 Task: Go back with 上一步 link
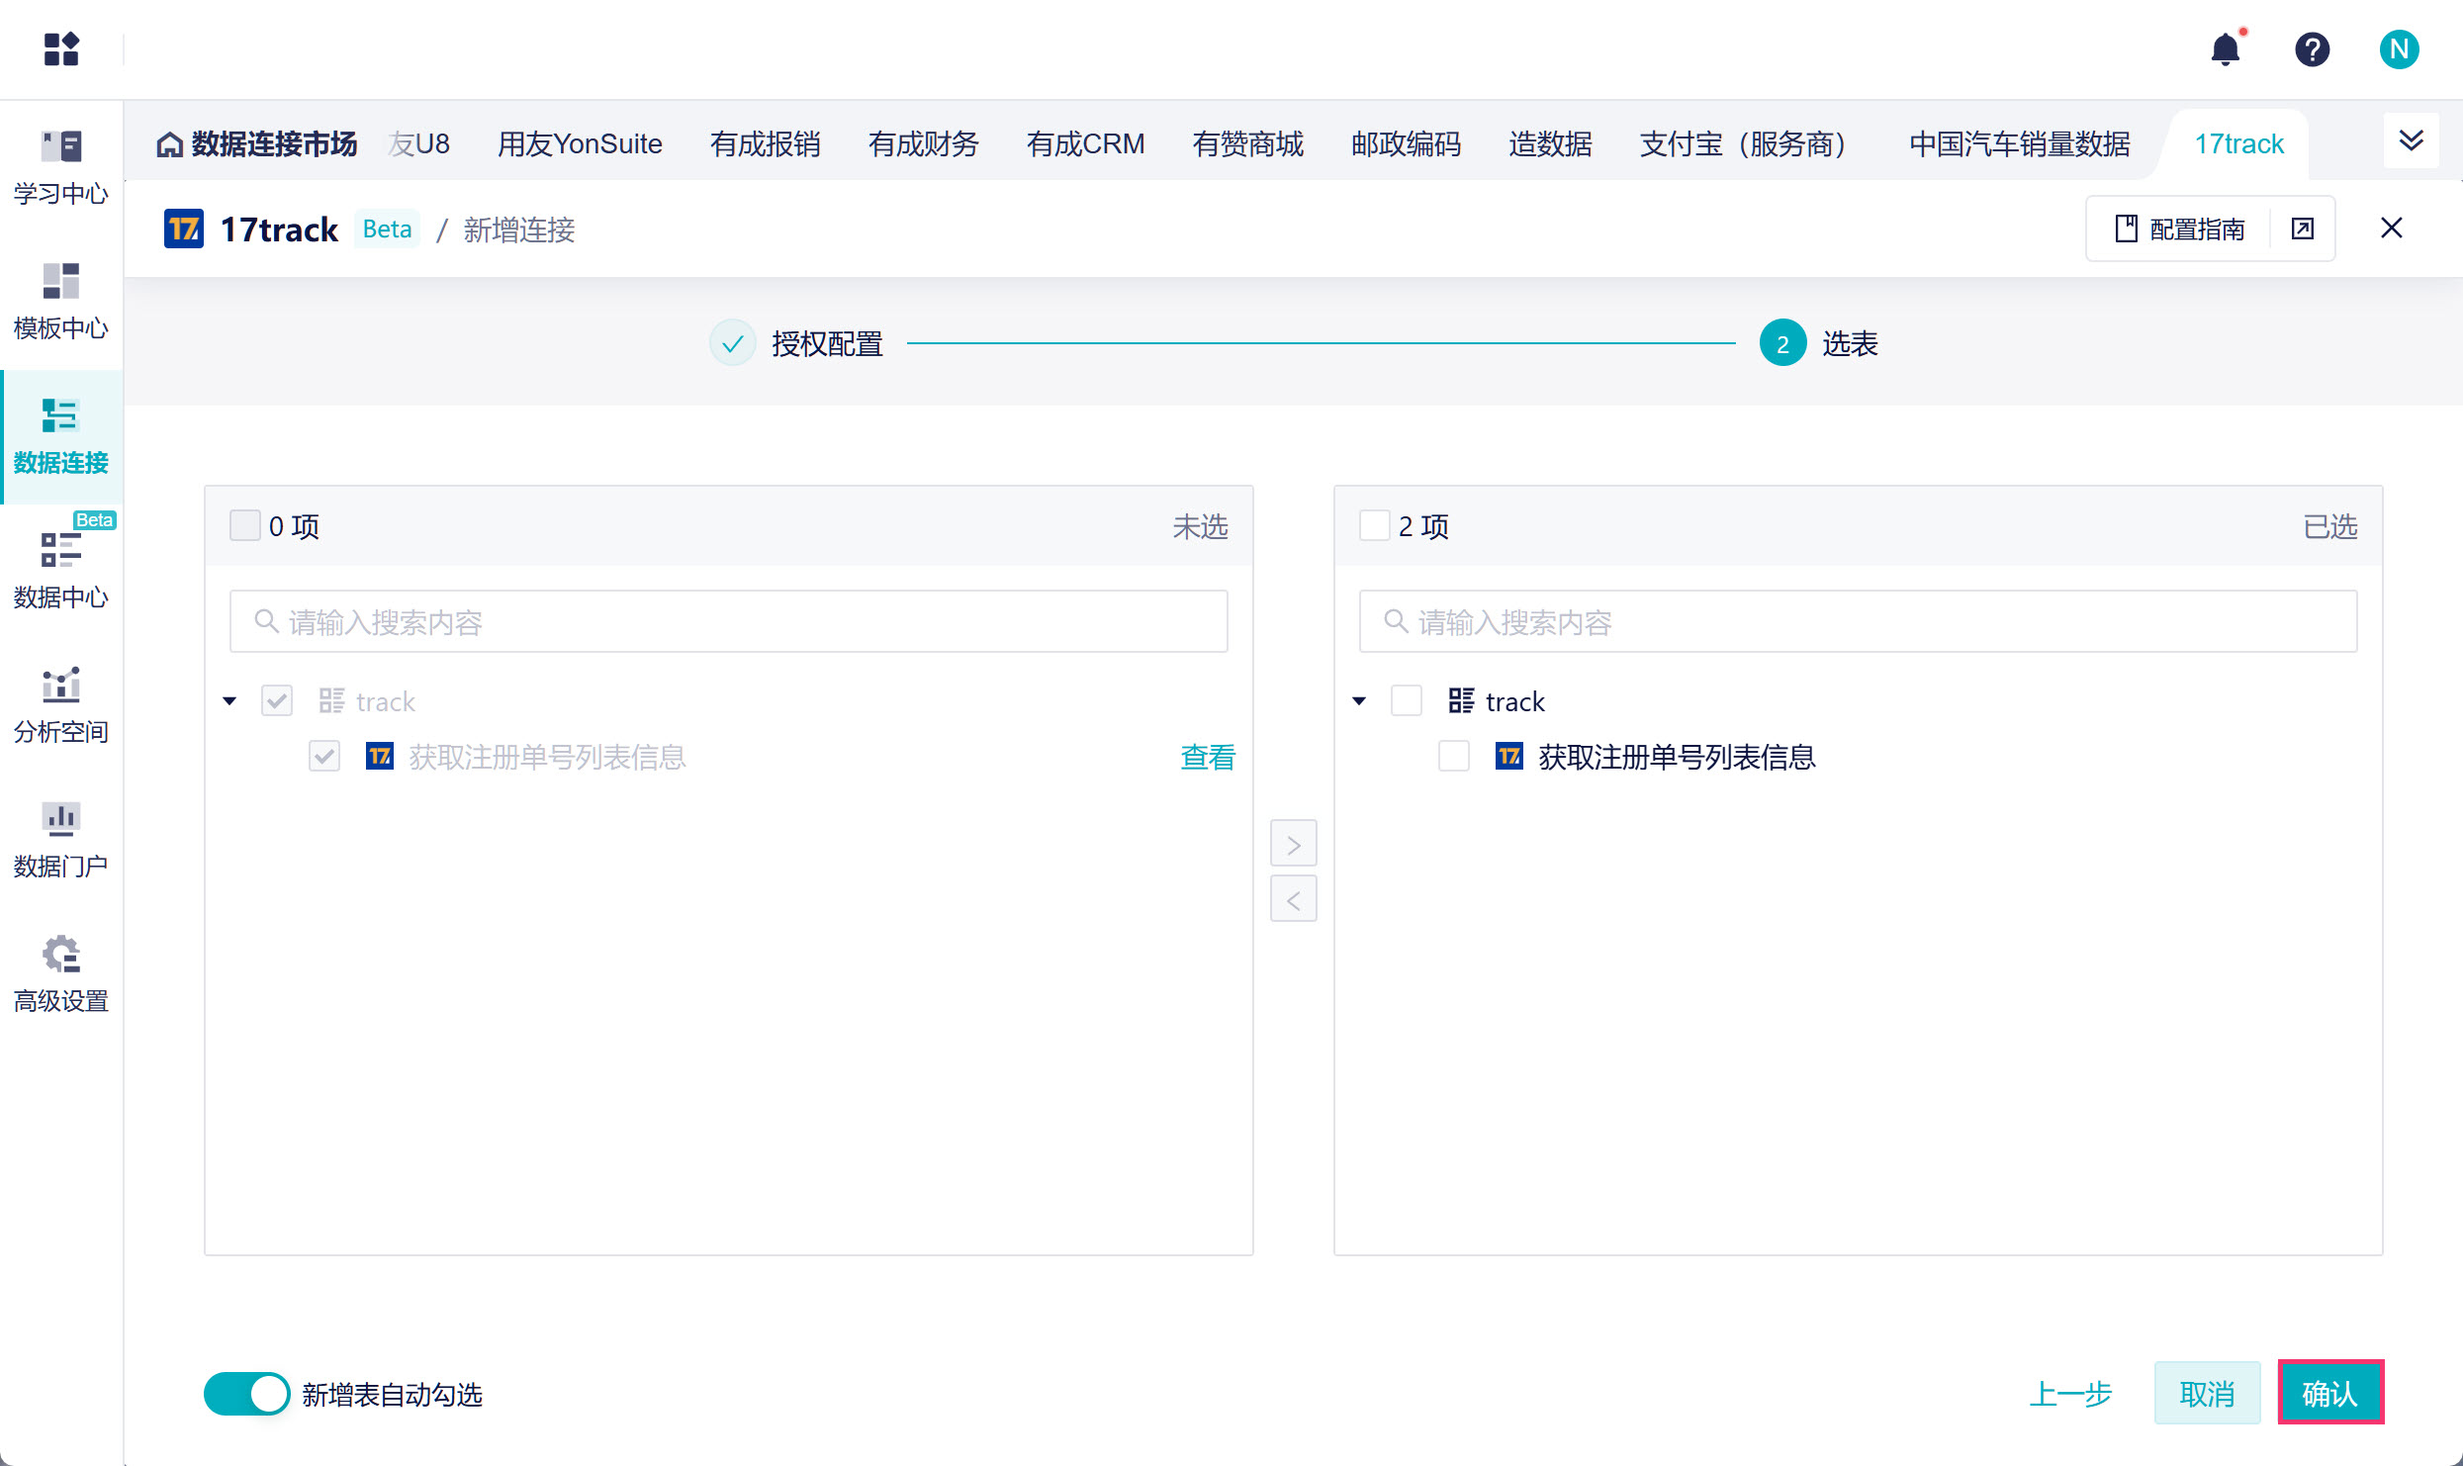tap(2071, 1394)
